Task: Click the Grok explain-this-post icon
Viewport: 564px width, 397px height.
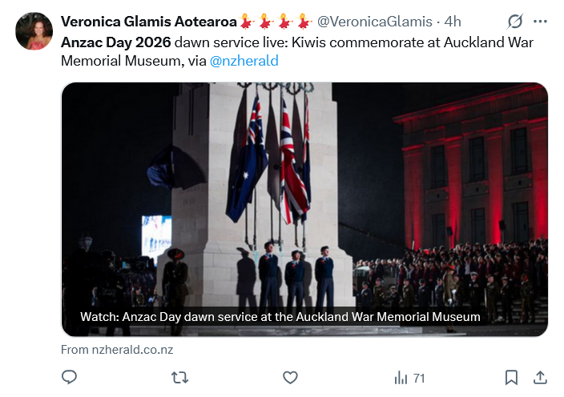Action: coord(514,22)
